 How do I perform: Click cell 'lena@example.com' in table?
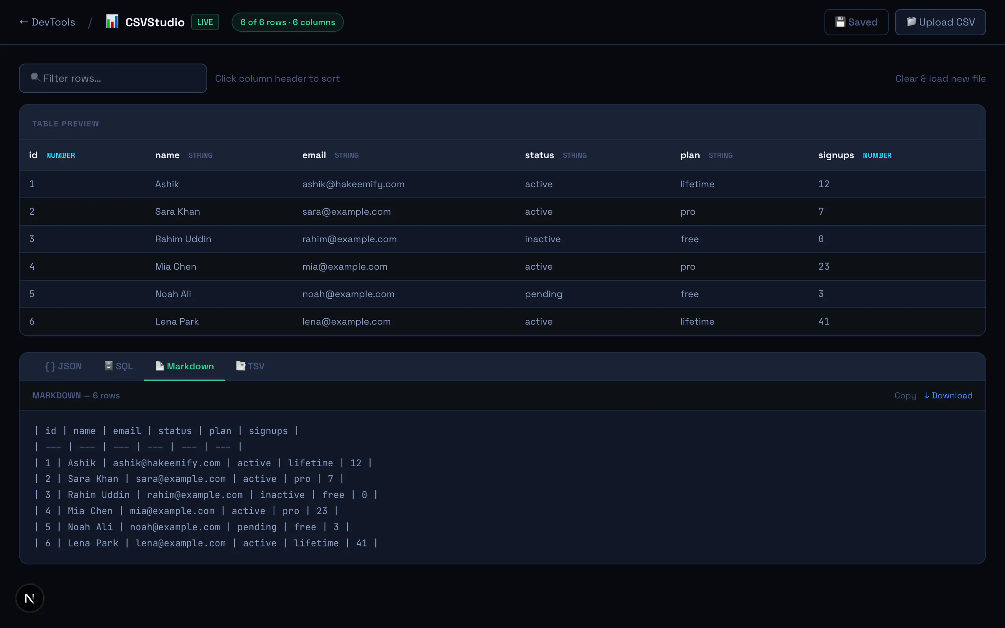pos(346,321)
